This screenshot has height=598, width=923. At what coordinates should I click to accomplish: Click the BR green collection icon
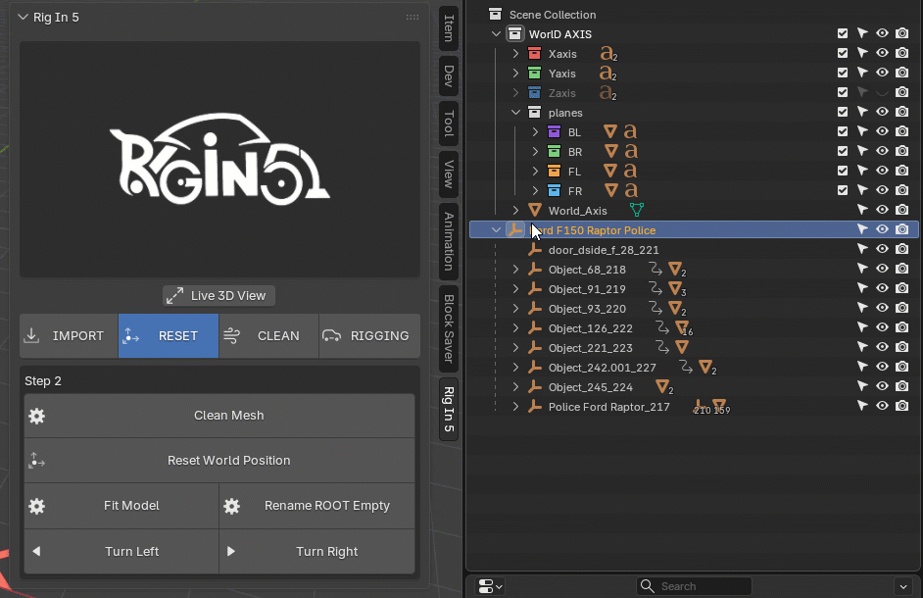click(x=554, y=151)
